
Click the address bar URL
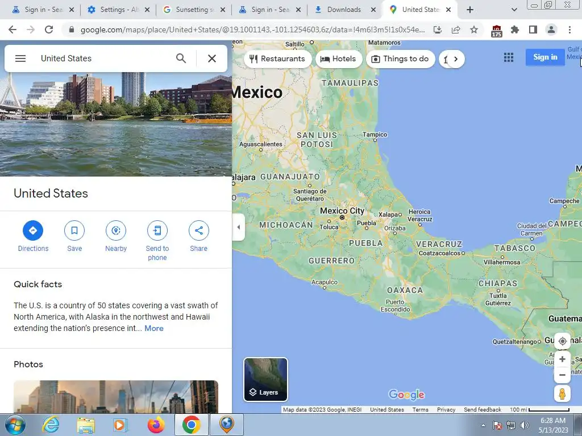point(252,30)
